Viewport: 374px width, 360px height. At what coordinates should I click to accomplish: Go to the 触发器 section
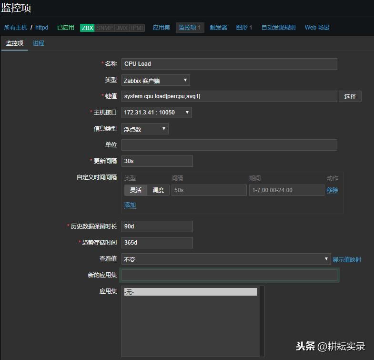click(x=219, y=28)
